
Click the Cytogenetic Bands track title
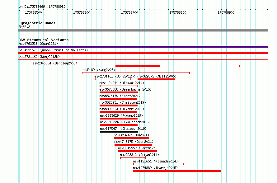coord(37,23)
